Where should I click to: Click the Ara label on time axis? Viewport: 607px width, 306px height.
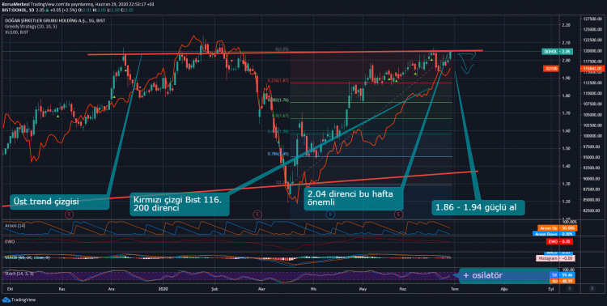point(112,288)
